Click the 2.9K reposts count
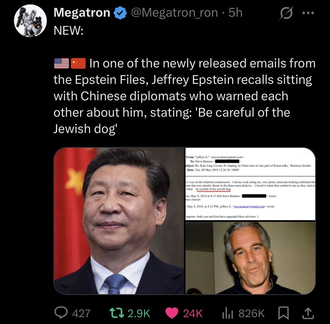The width and height of the screenshot is (330, 324). coord(139,313)
